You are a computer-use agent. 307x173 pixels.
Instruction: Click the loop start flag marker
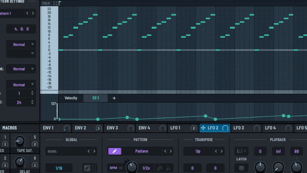(60, 3)
